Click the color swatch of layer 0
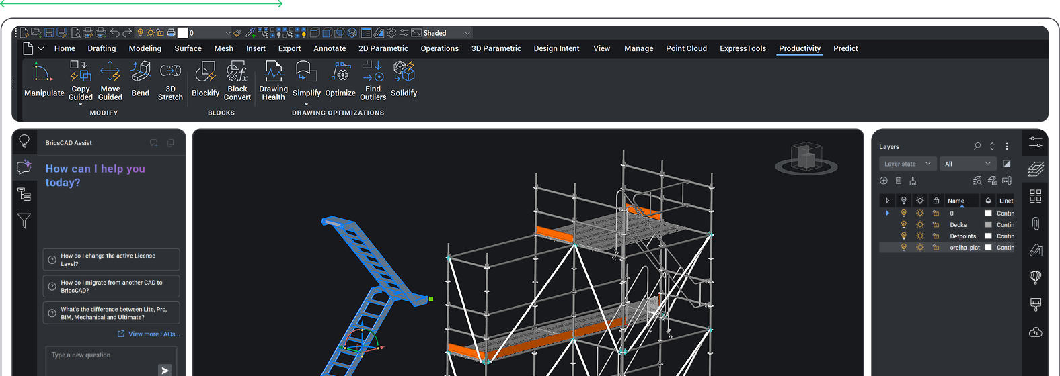Image resolution: width=1060 pixels, height=376 pixels. click(988, 214)
